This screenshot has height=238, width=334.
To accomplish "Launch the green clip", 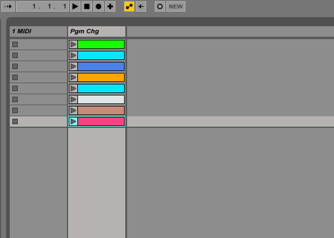I will pyautogui.click(x=73, y=45).
